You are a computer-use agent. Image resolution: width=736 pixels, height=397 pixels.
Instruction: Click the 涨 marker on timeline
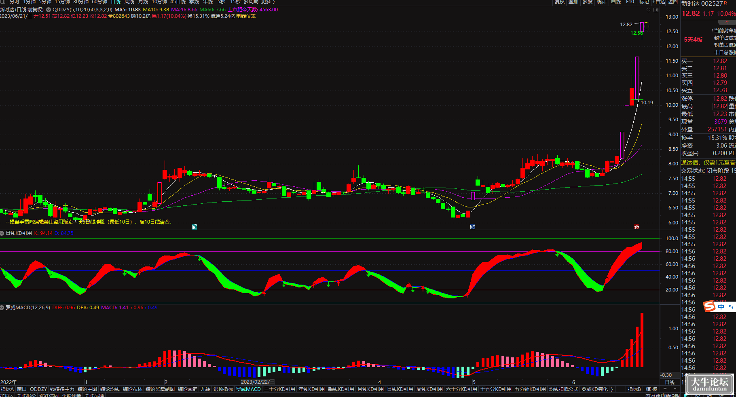tap(637, 227)
